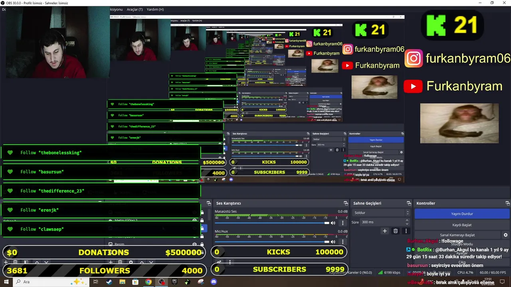Step the Süre duration arrows
Viewport: 511px width, 287px height.
click(x=407, y=222)
